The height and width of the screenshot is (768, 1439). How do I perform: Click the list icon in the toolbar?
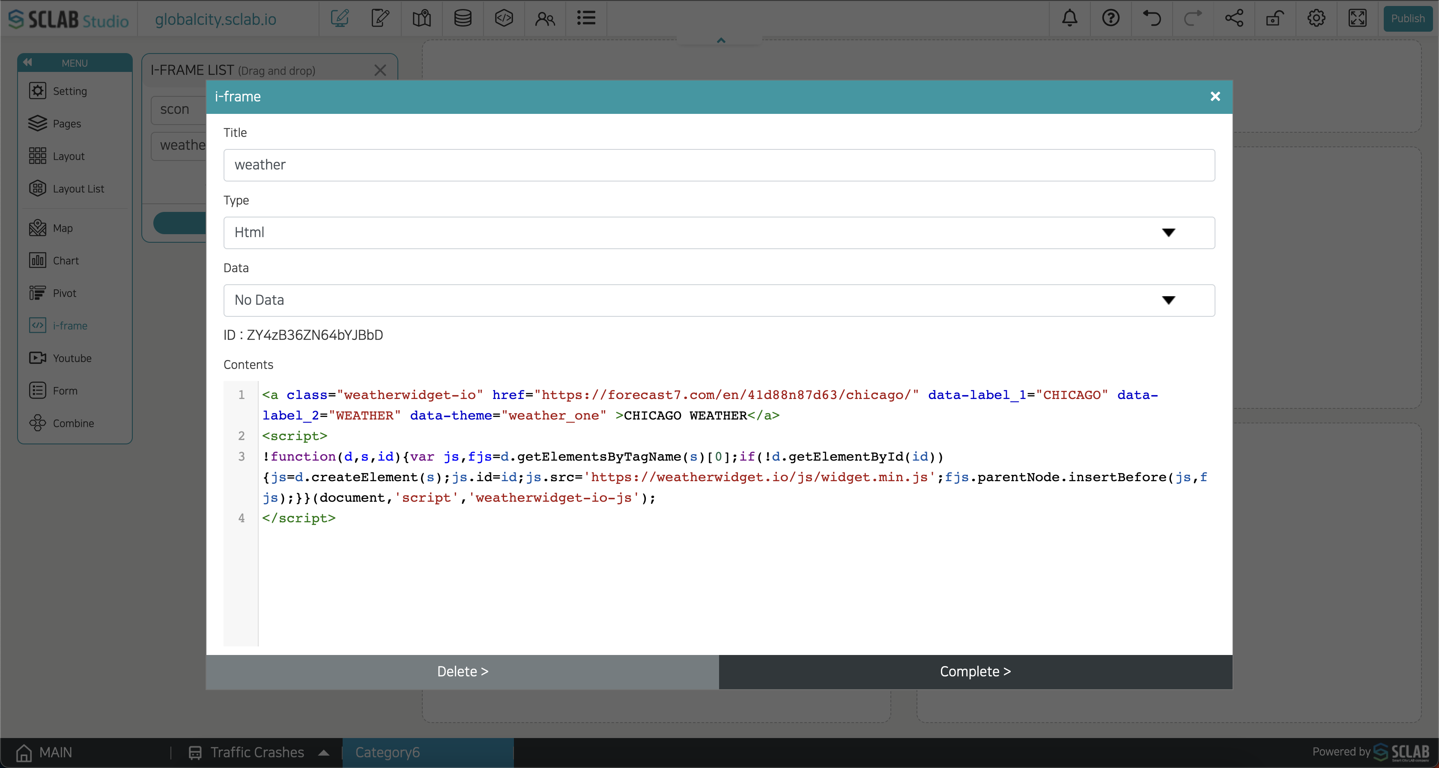(586, 18)
